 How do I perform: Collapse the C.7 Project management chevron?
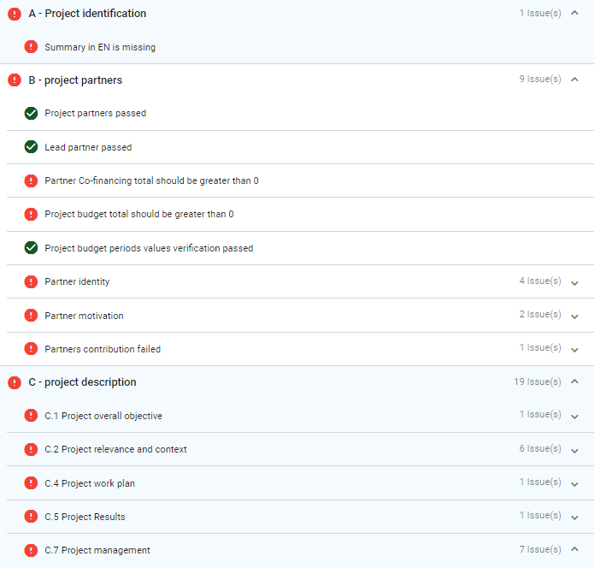tap(574, 550)
